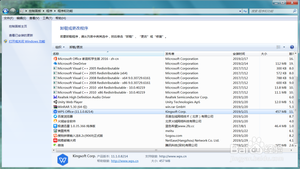This screenshot has width=300, height=169.
Task: Click 控制面板 breadcrumb
Action: point(35,11)
